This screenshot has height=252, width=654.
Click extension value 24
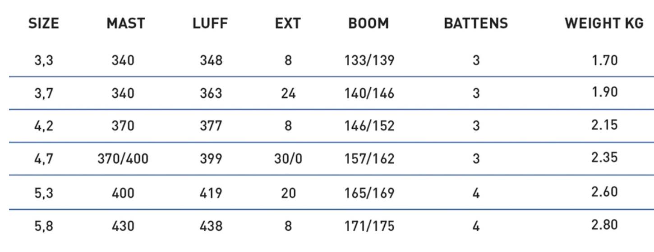288,94
